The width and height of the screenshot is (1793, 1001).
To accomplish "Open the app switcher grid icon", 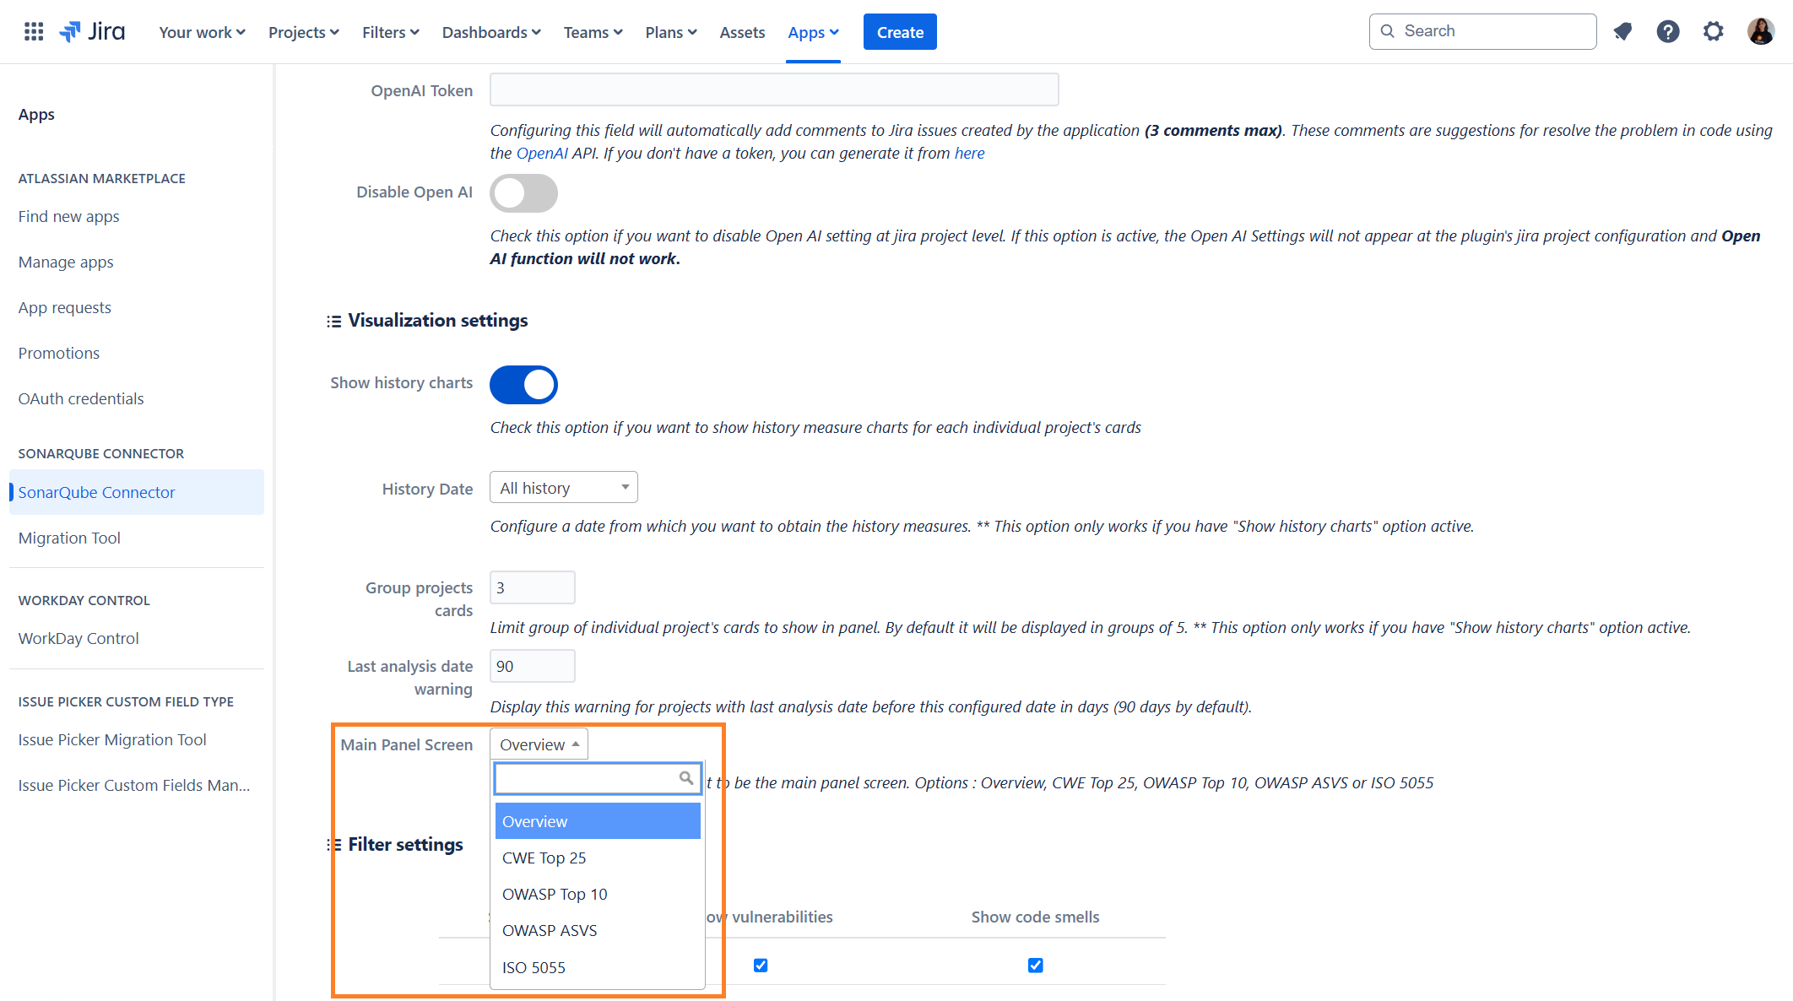I will click(34, 32).
